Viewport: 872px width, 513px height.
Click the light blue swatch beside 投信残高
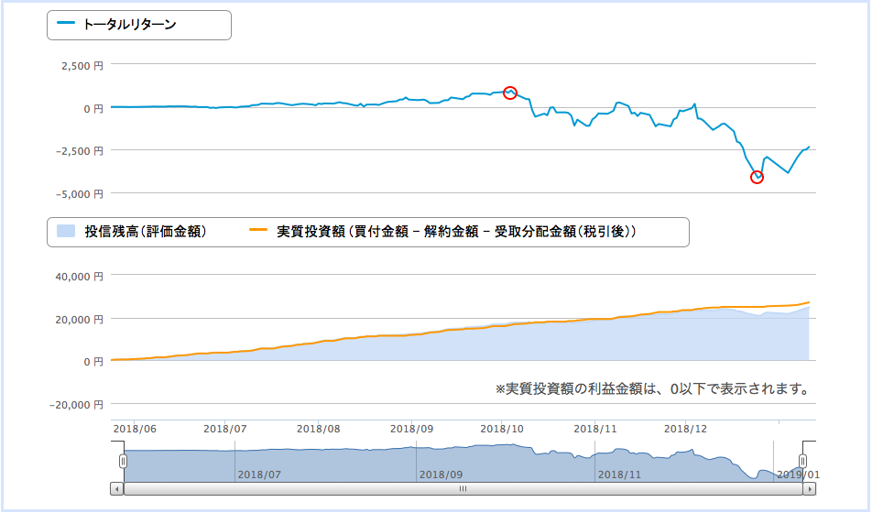pyautogui.click(x=66, y=231)
